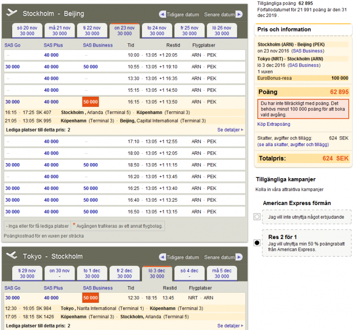
Task: Click left arrow beside Tidigare datum for Tokyo-Stockholm
Action: [x=163, y=257]
